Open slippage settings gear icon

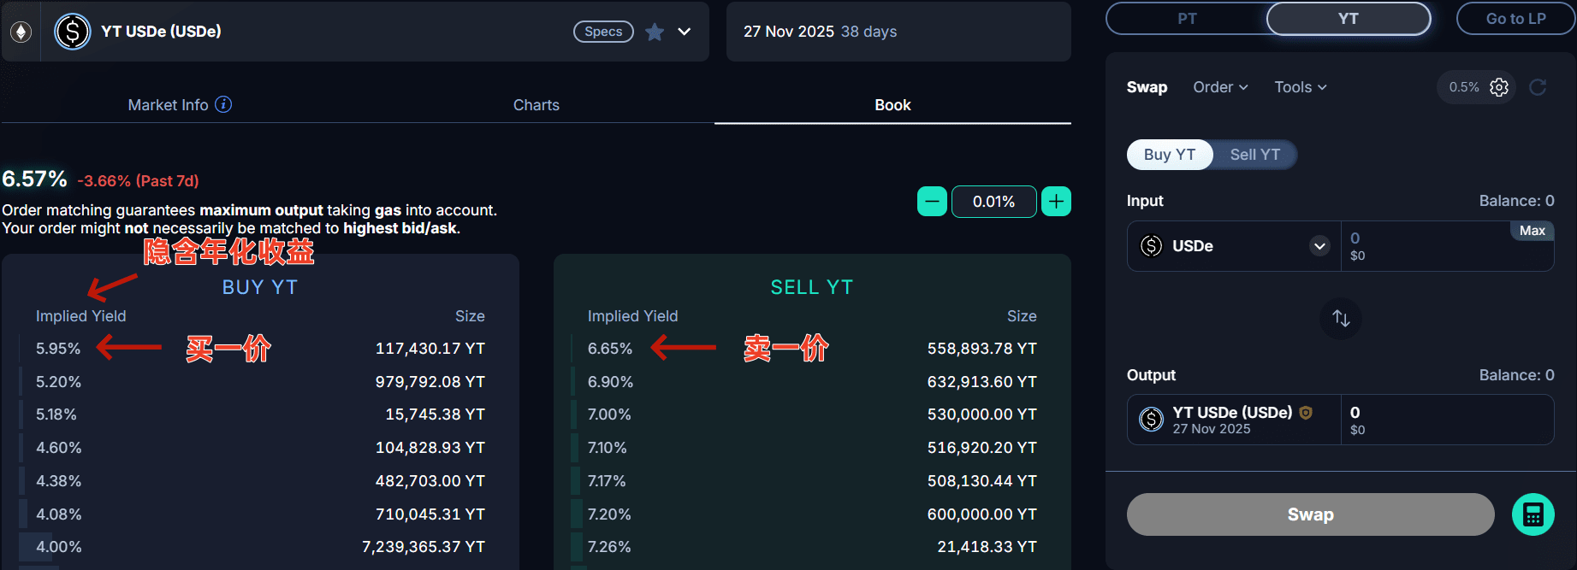pyautogui.click(x=1499, y=87)
